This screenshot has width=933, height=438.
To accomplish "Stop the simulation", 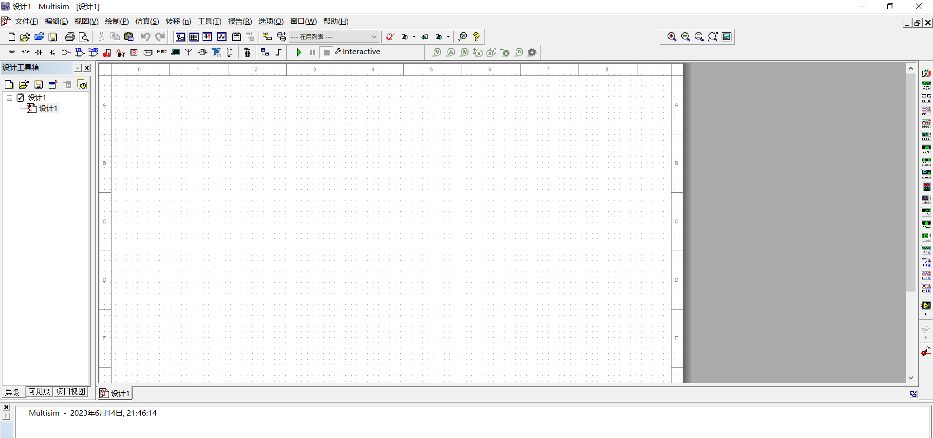I will [327, 52].
